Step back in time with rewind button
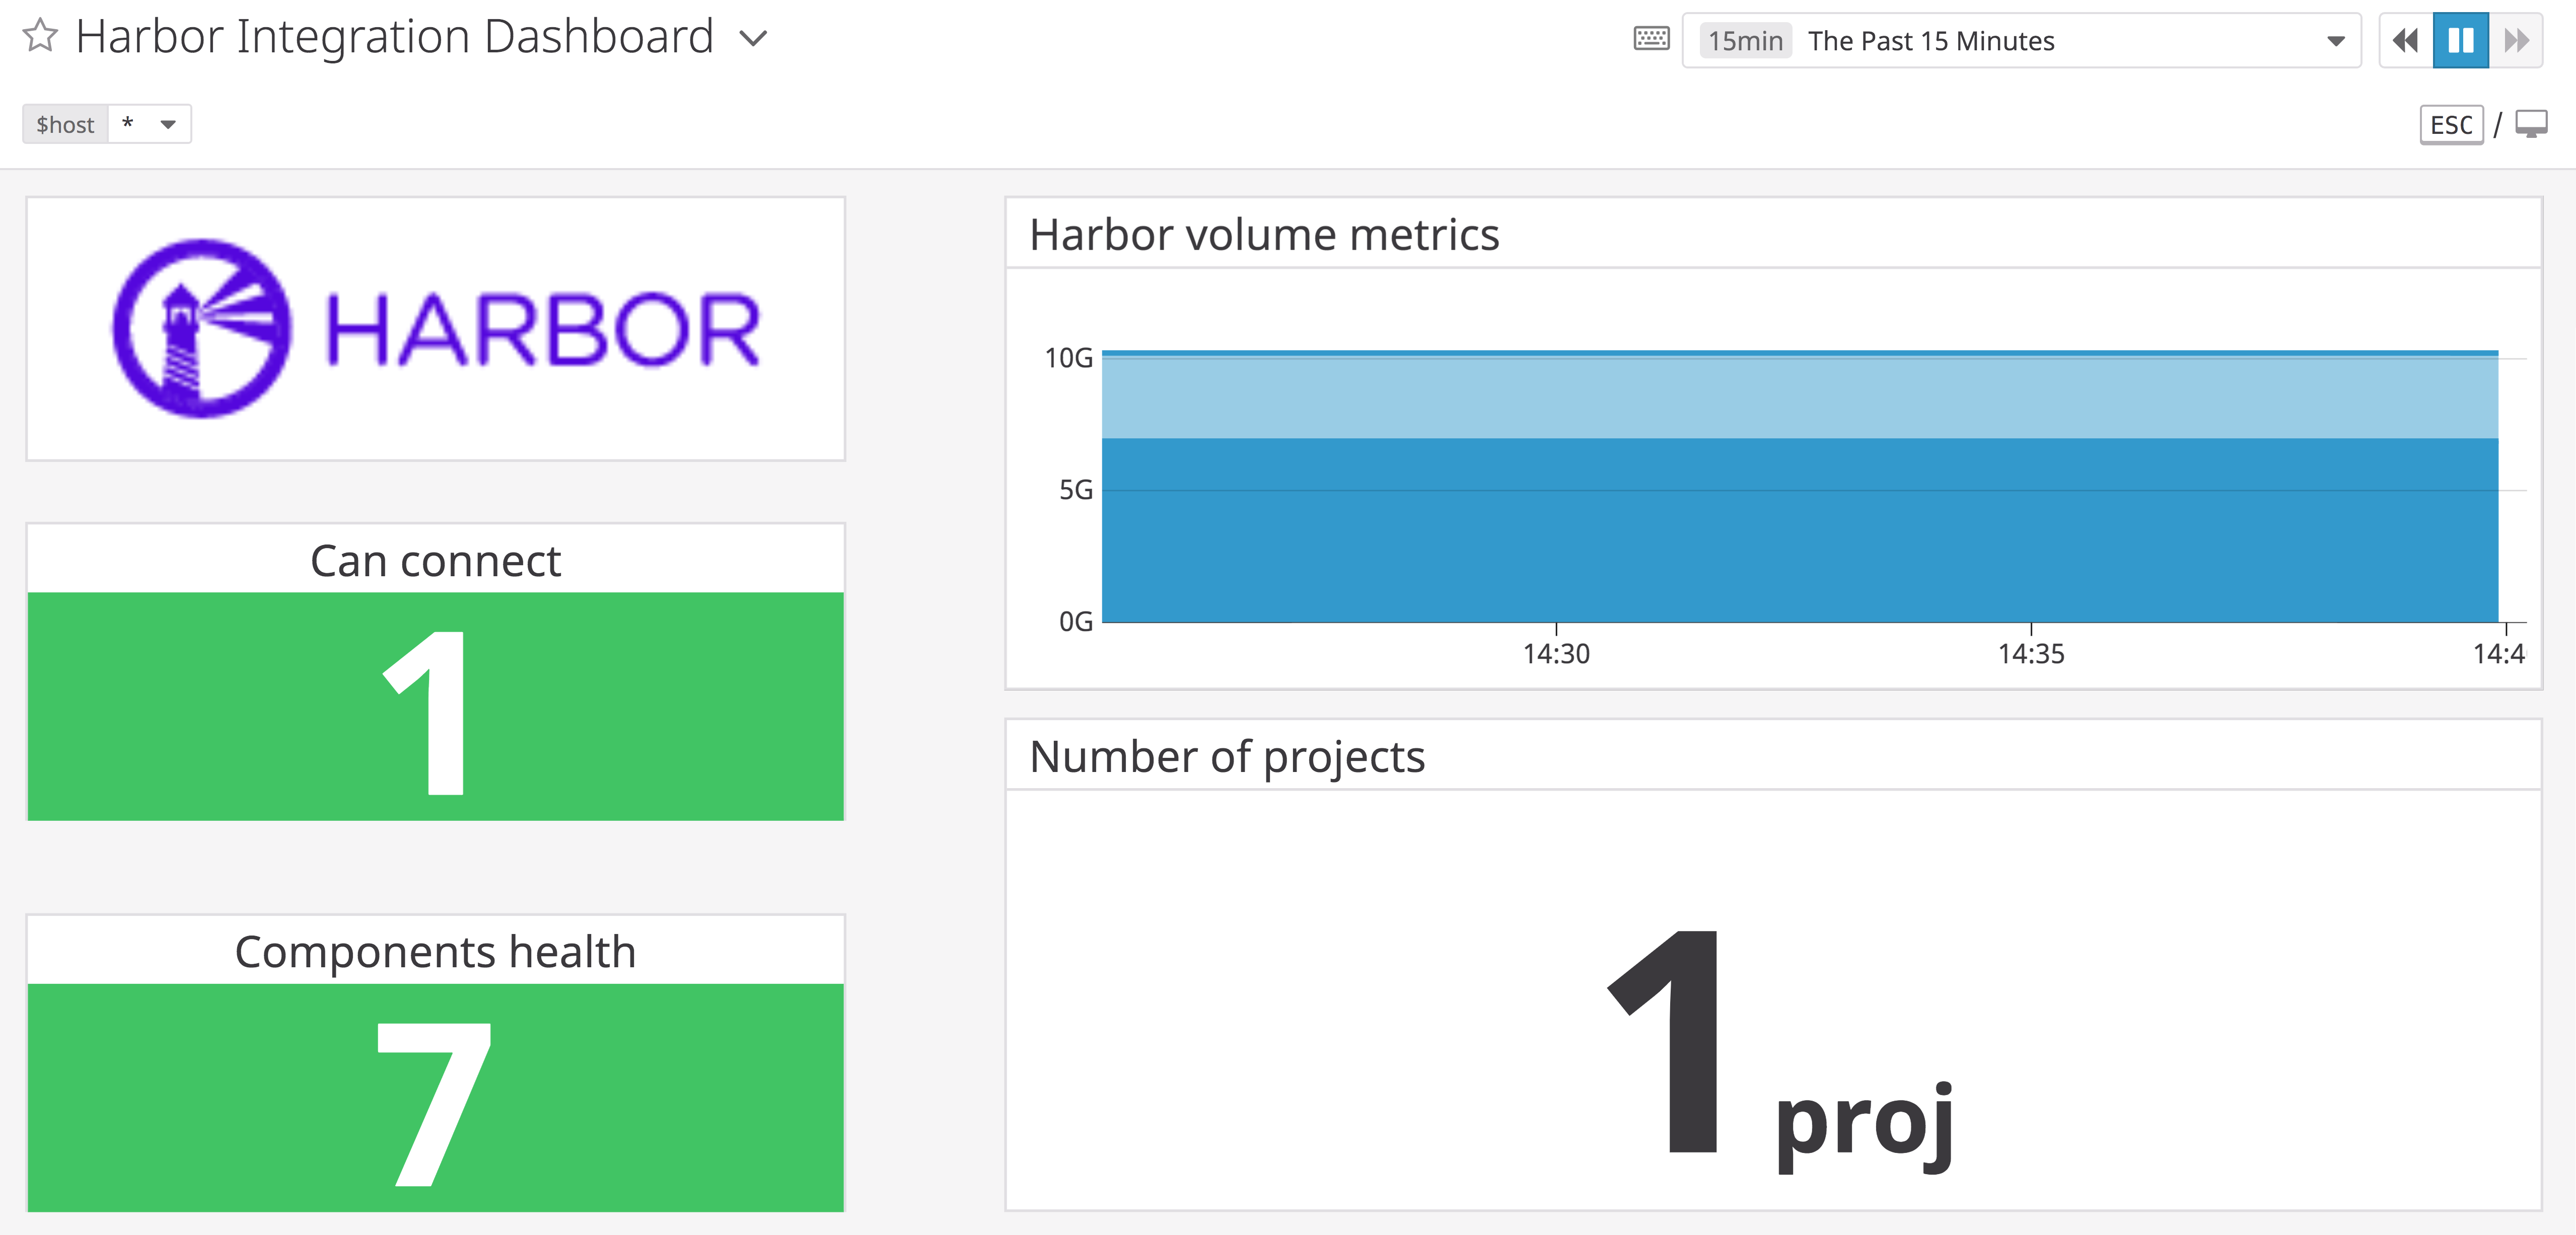 click(2405, 41)
